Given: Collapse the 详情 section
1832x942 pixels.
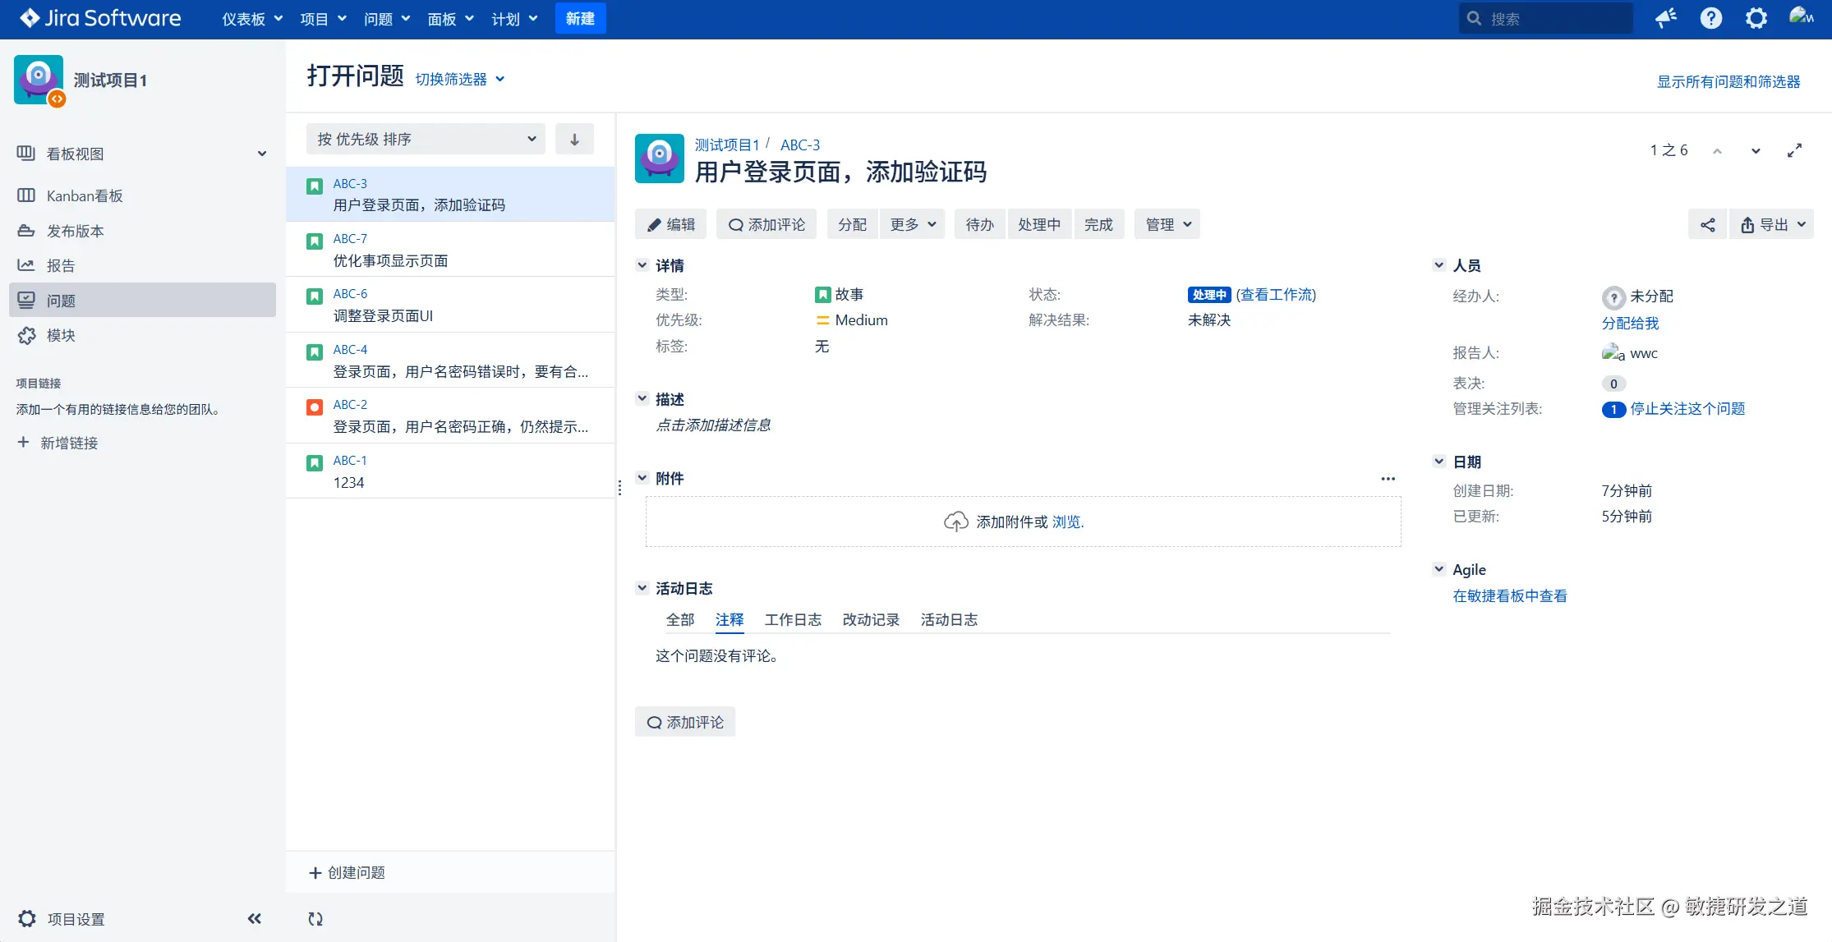Looking at the screenshot, I should tap(642, 265).
